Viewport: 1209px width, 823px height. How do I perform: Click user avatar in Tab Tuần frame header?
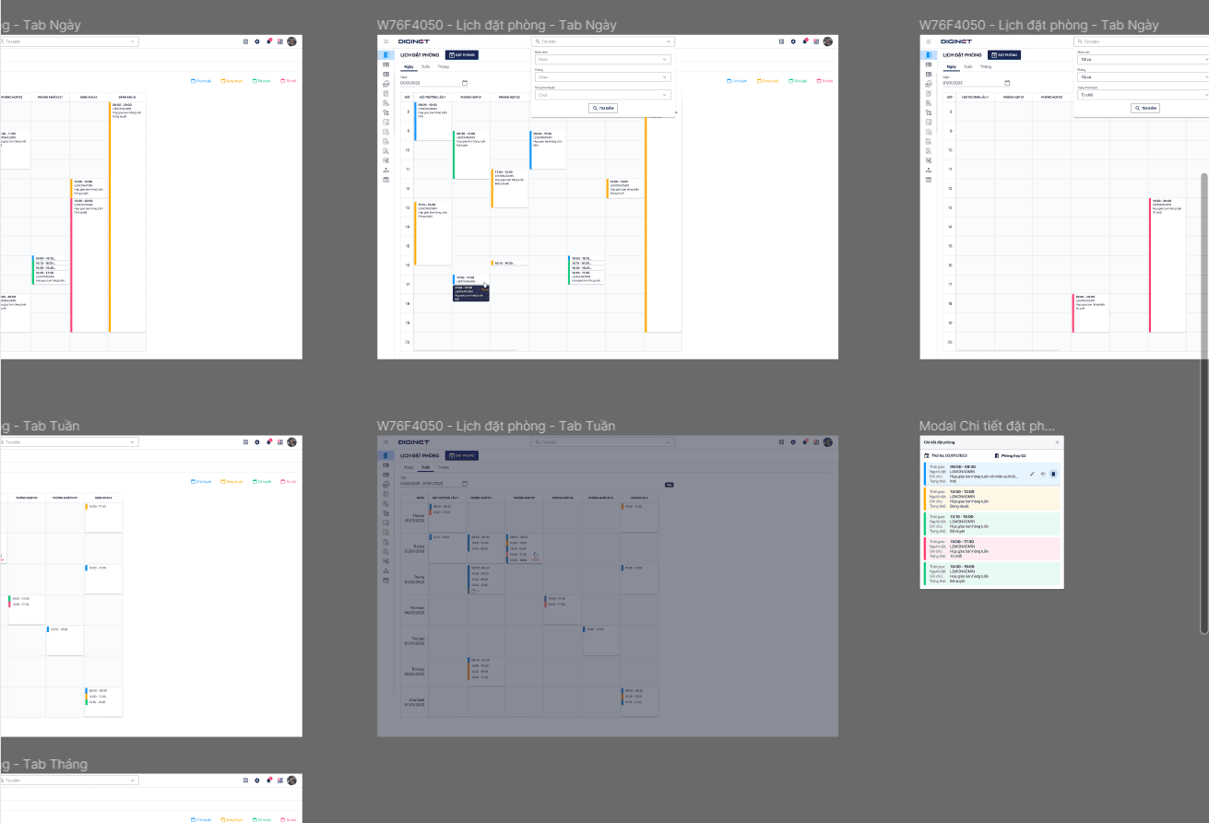(x=828, y=442)
